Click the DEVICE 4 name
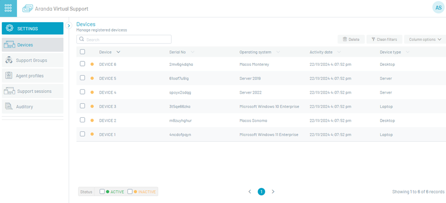446x203 pixels. [108, 93]
